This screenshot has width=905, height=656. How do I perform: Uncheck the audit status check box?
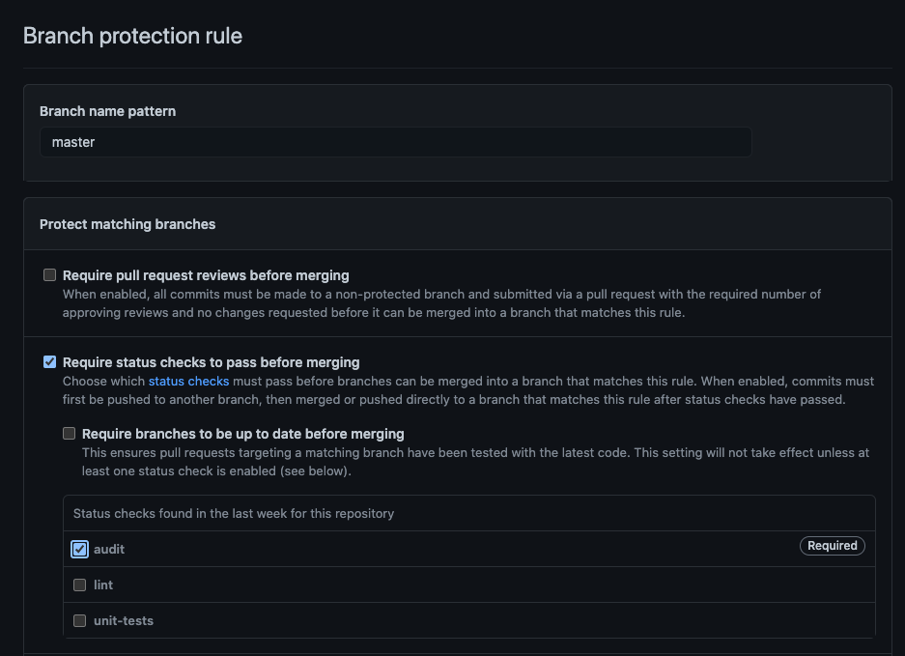[x=80, y=549]
